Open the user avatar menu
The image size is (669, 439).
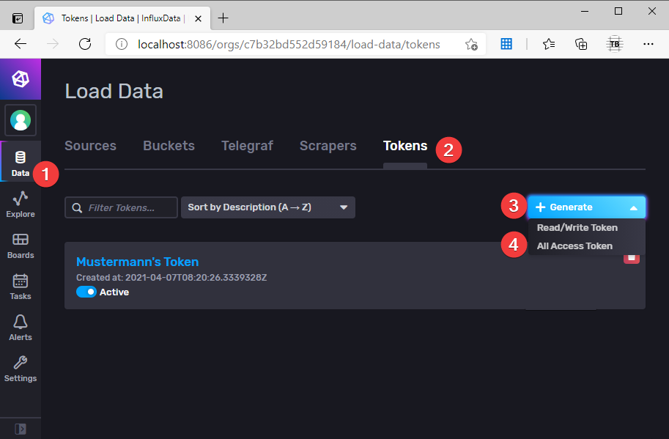pos(20,119)
